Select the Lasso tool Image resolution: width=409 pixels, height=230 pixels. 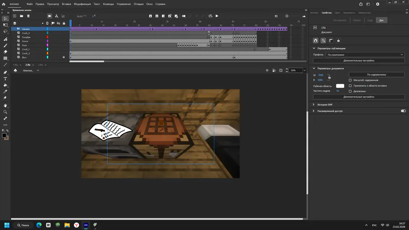(5, 31)
